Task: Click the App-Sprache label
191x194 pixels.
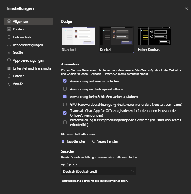Action: point(69,164)
